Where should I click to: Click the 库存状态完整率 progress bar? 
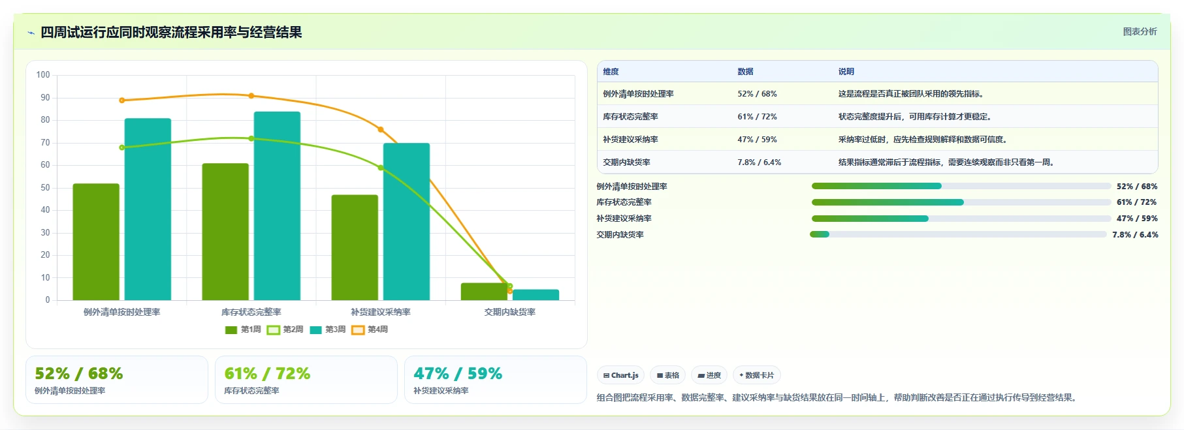(x=961, y=202)
